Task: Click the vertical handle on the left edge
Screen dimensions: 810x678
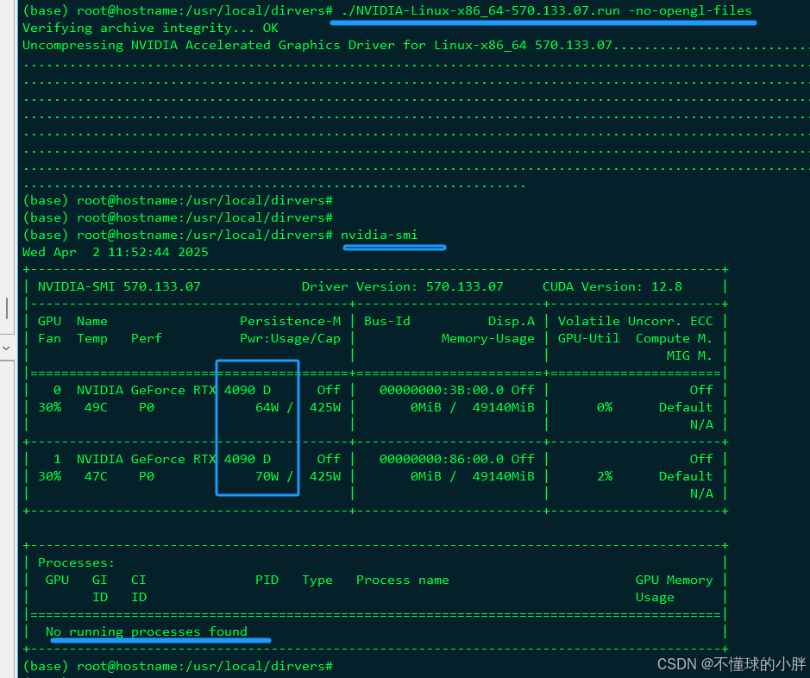Action: click(x=8, y=309)
